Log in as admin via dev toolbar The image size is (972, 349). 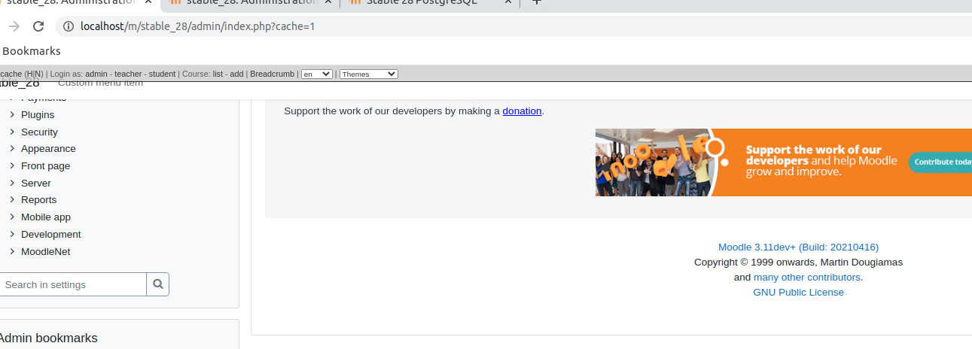pyautogui.click(x=96, y=74)
